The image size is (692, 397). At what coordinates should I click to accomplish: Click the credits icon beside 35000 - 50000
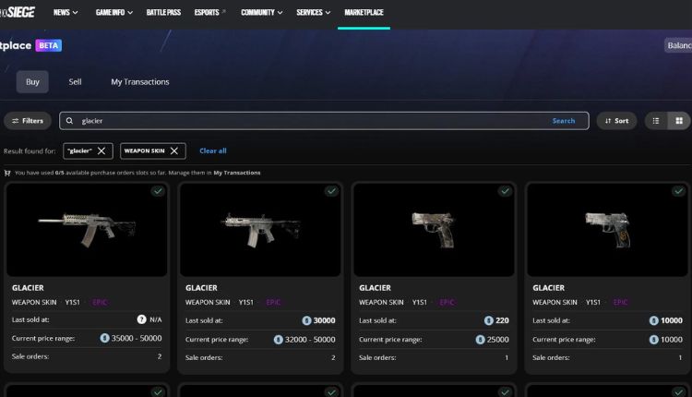[x=104, y=338]
